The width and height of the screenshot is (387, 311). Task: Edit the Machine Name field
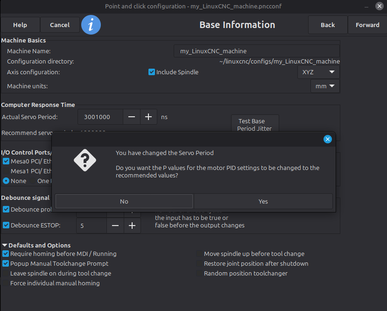pos(257,51)
